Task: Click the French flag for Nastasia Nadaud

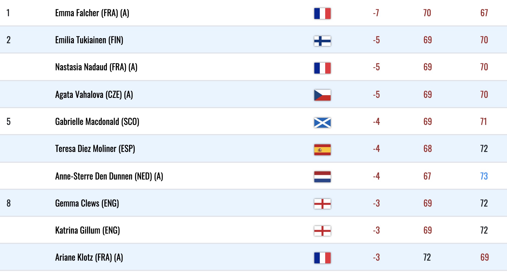Action: [x=322, y=68]
